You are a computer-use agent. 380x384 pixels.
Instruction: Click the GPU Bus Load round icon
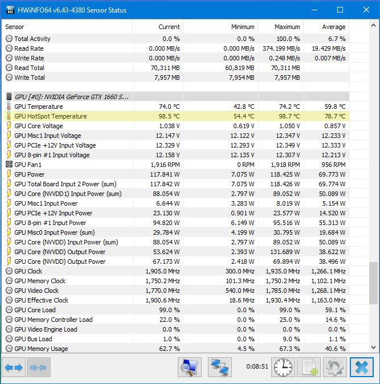[9, 338]
